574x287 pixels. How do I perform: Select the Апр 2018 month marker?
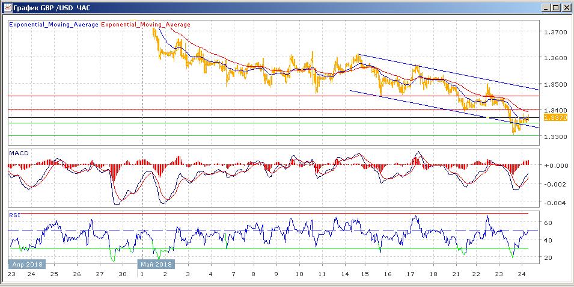click(26, 264)
